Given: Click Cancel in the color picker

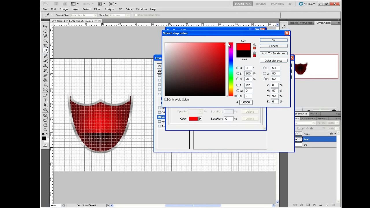Looking at the screenshot, I should pyautogui.click(x=273, y=46).
